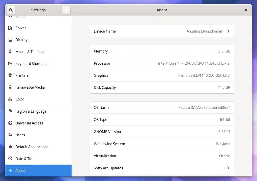Viewport: 257px width, 181px height.
Task: Click the OS Name label
Action: click(101, 108)
